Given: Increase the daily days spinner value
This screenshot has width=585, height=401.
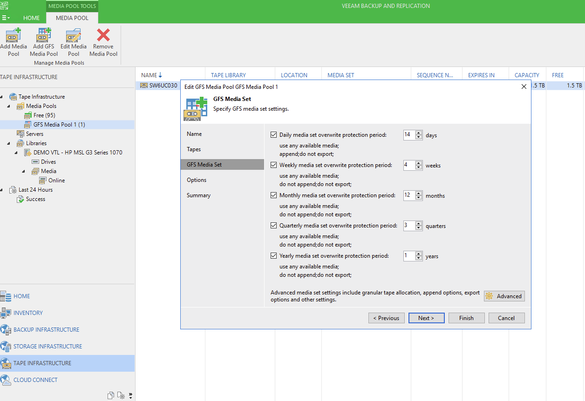Looking at the screenshot, I should pyautogui.click(x=419, y=133).
